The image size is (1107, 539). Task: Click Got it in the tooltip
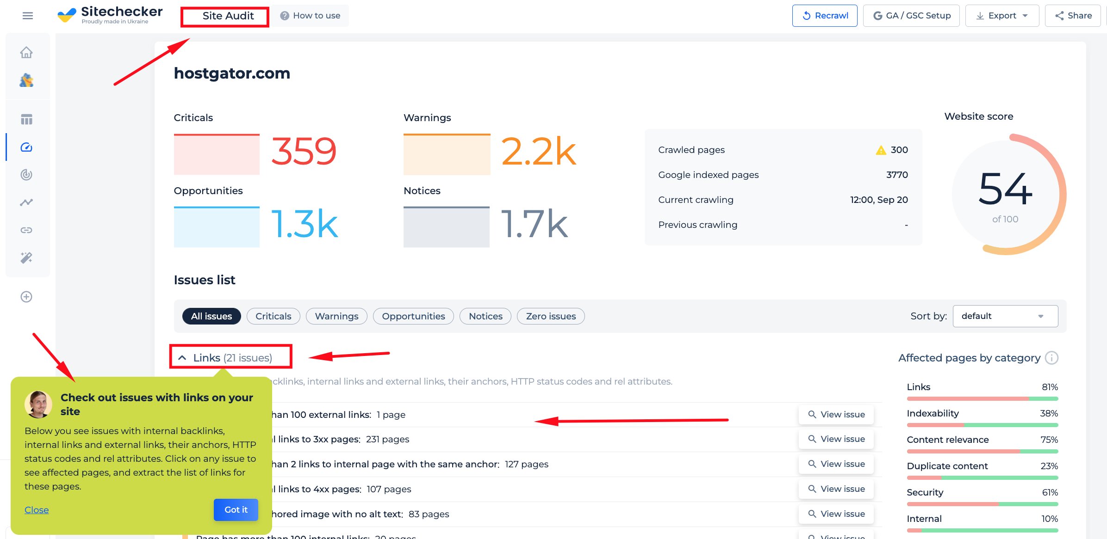point(236,510)
